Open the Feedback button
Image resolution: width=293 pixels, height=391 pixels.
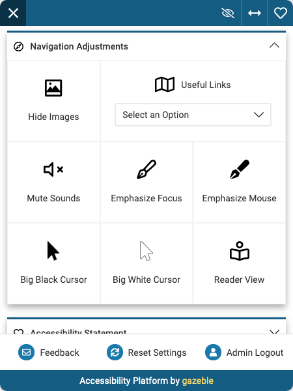[x=49, y=353]
